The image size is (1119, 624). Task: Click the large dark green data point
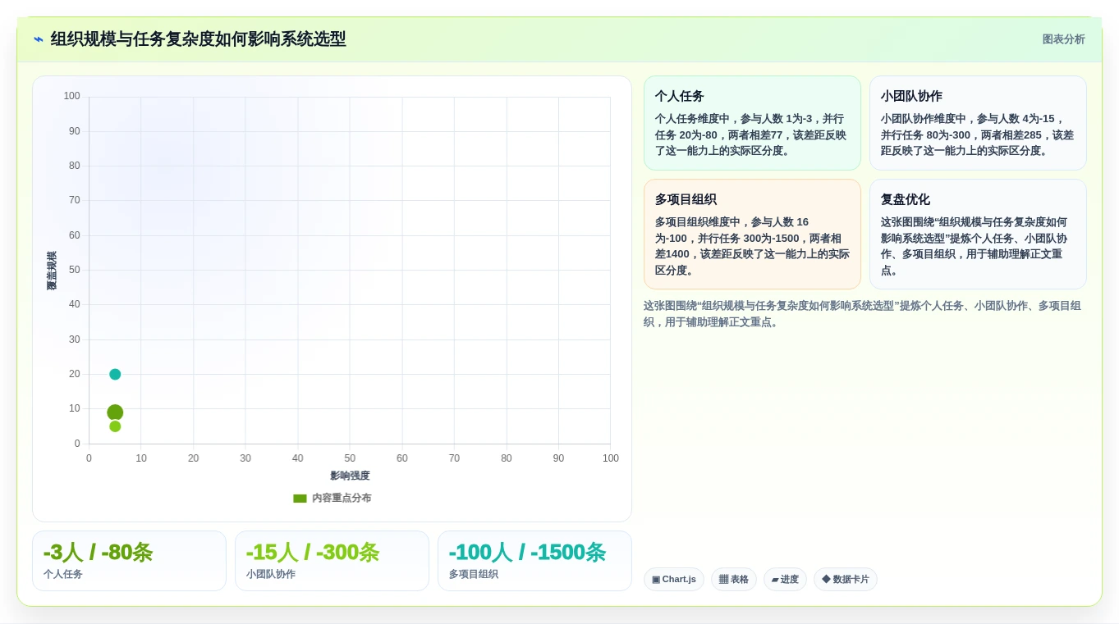coord(115,412)
